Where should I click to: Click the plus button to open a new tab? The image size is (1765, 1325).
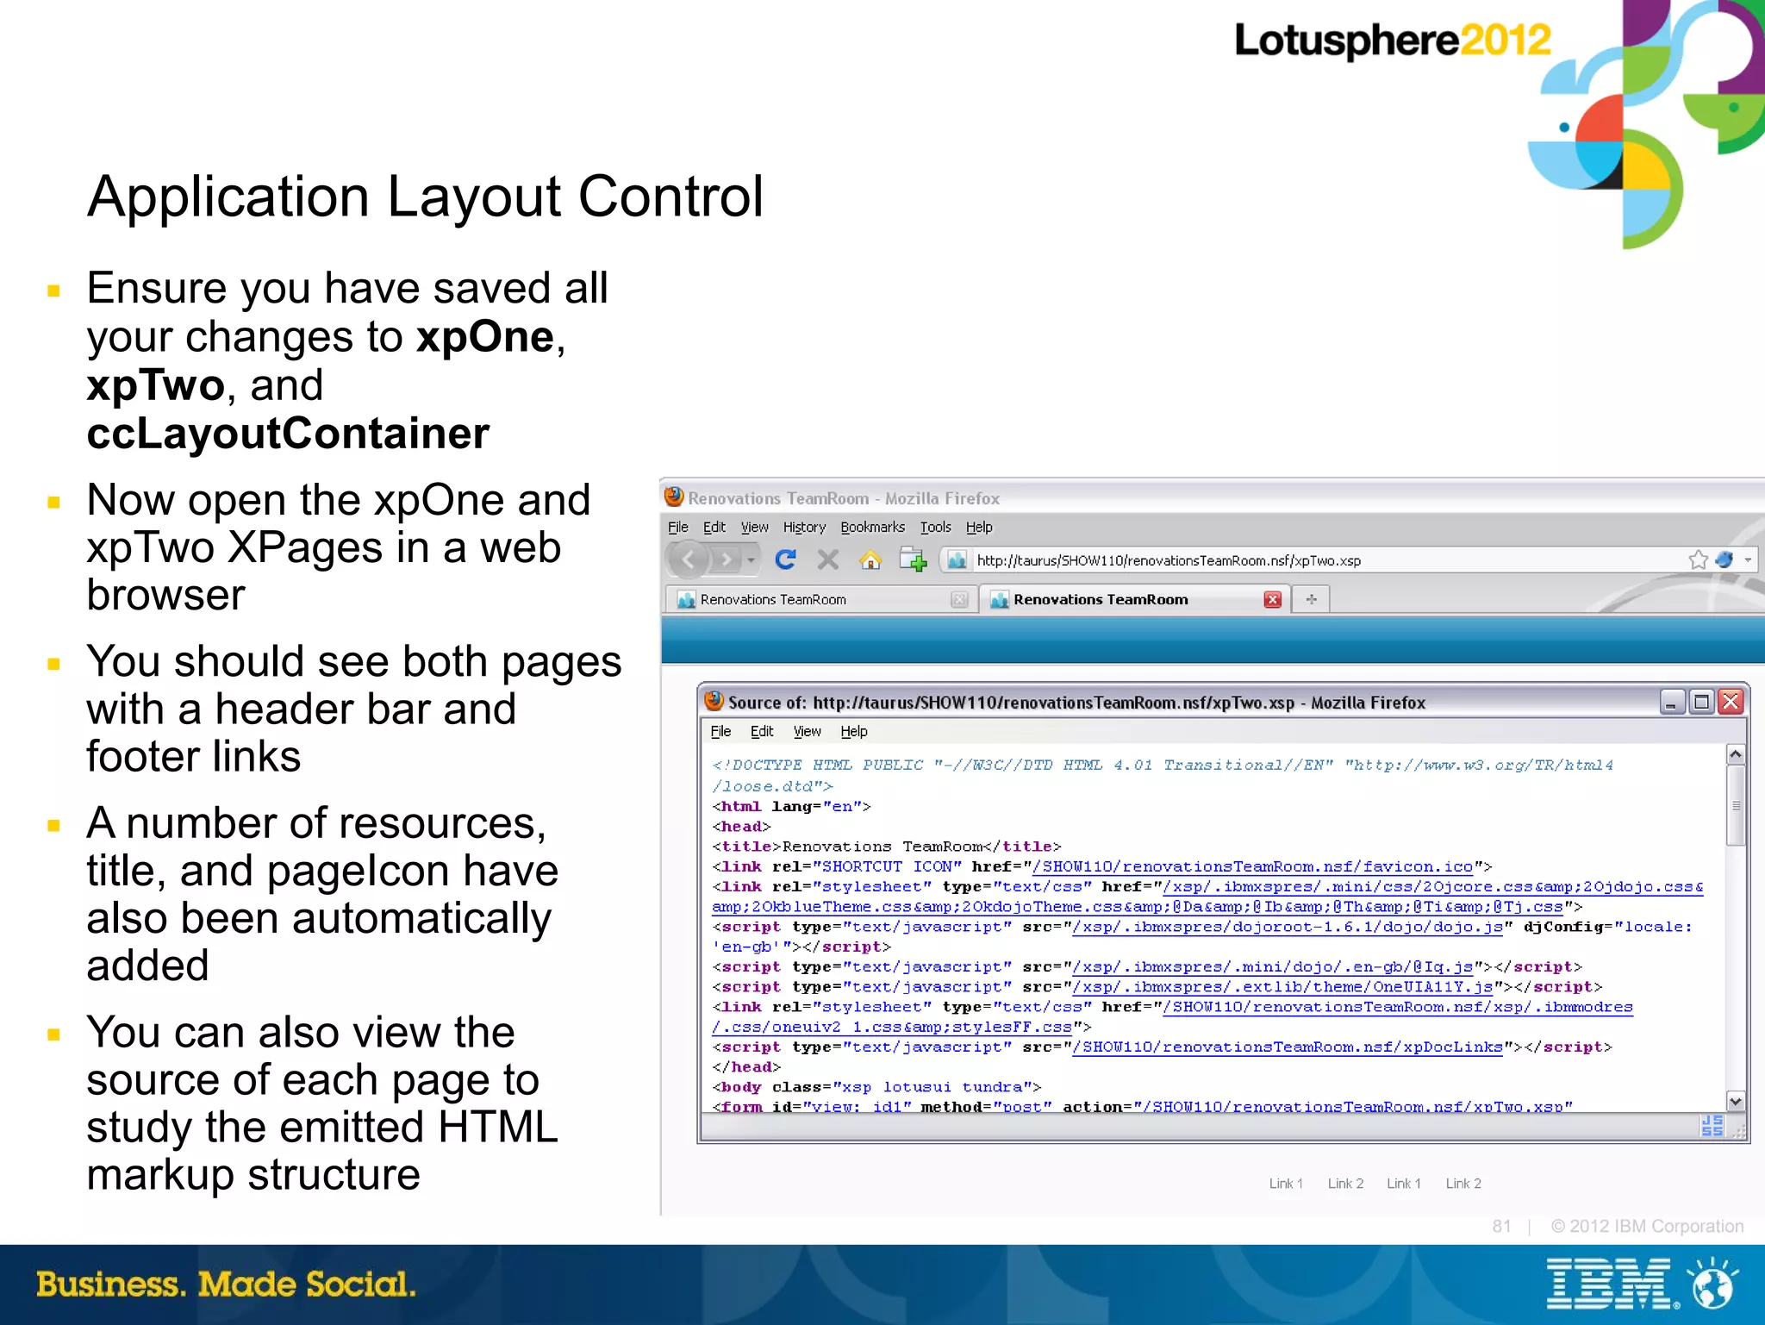1311,599
